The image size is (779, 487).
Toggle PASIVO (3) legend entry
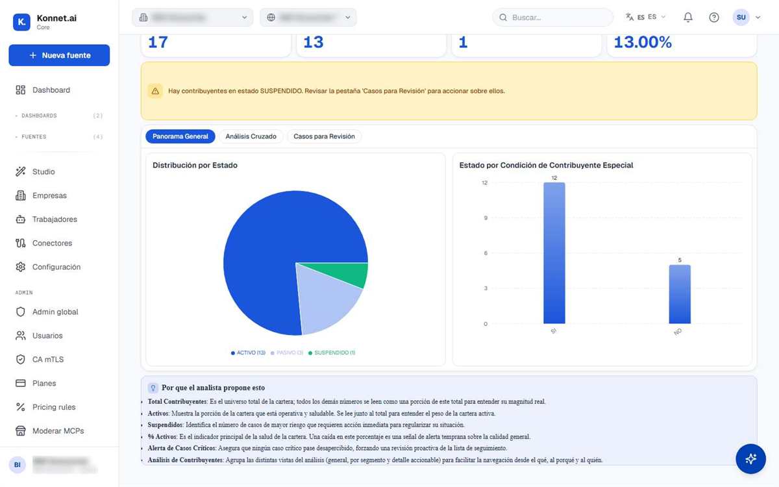(286, 353)
